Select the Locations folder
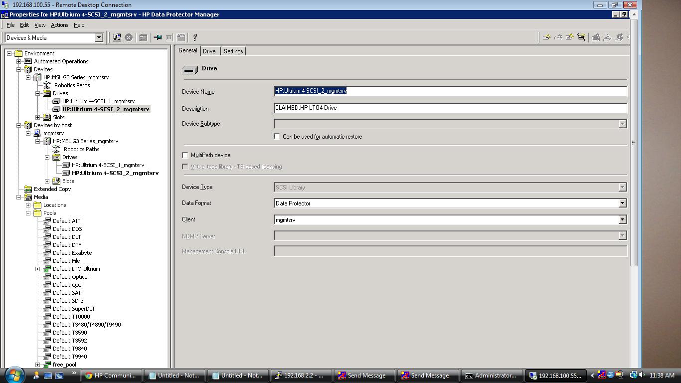The height and width of the screenshot is (383, 681). [54, 205]
